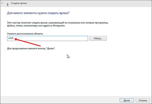Open the Обзор... browse dialog
The width and height of the screenshot is (152, 104).
98,38
